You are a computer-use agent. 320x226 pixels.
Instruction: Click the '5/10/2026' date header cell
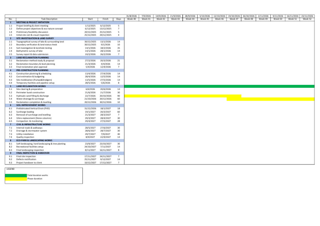click(x=205, y=16)
